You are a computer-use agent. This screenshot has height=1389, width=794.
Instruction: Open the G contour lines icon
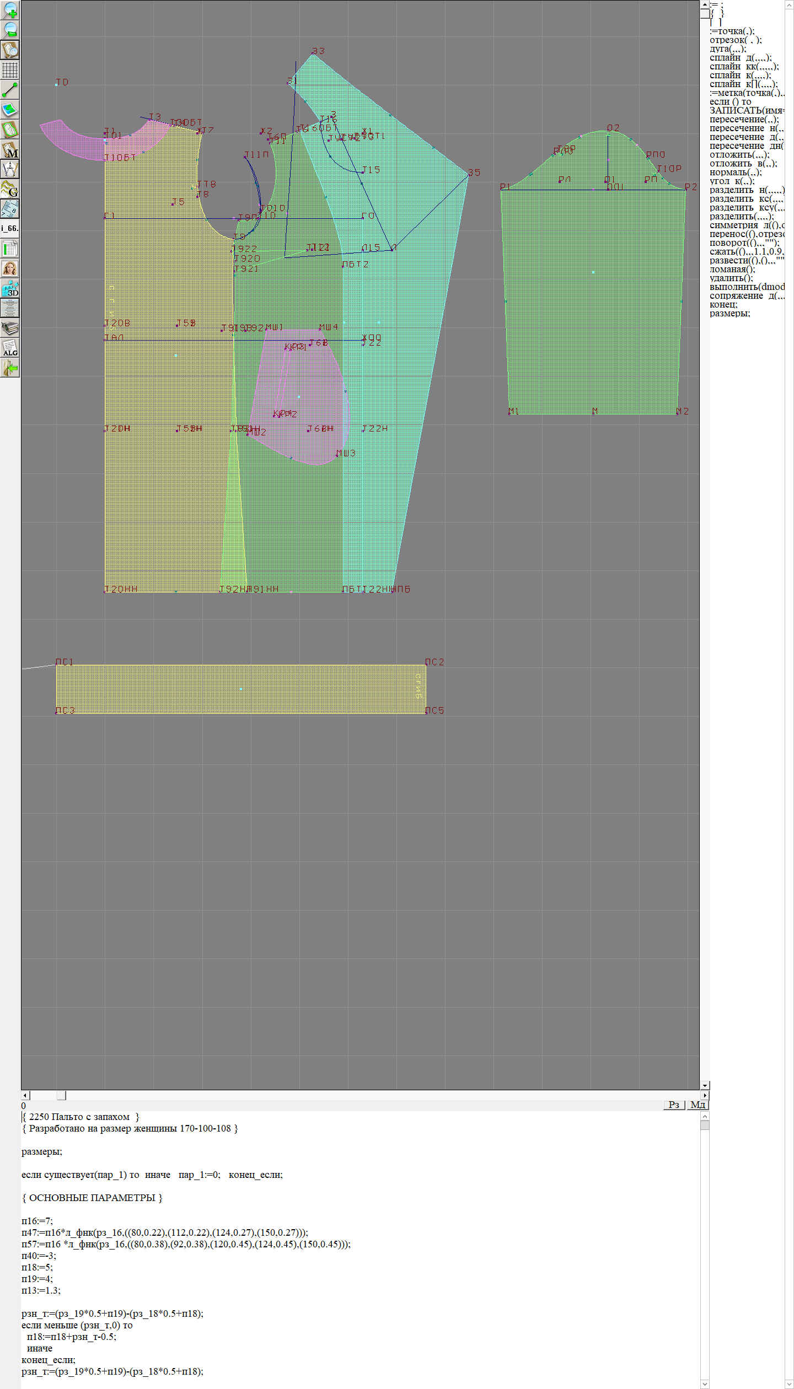pos(10,189)
